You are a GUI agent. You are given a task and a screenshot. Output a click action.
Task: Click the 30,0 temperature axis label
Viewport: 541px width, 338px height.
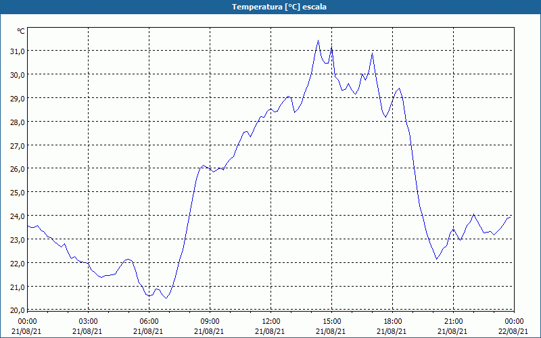(x=18, y=75)
